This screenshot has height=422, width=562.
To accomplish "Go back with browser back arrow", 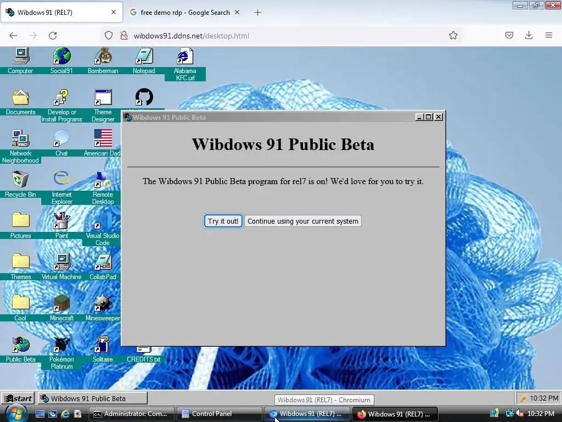I will [x=13, y=36].
